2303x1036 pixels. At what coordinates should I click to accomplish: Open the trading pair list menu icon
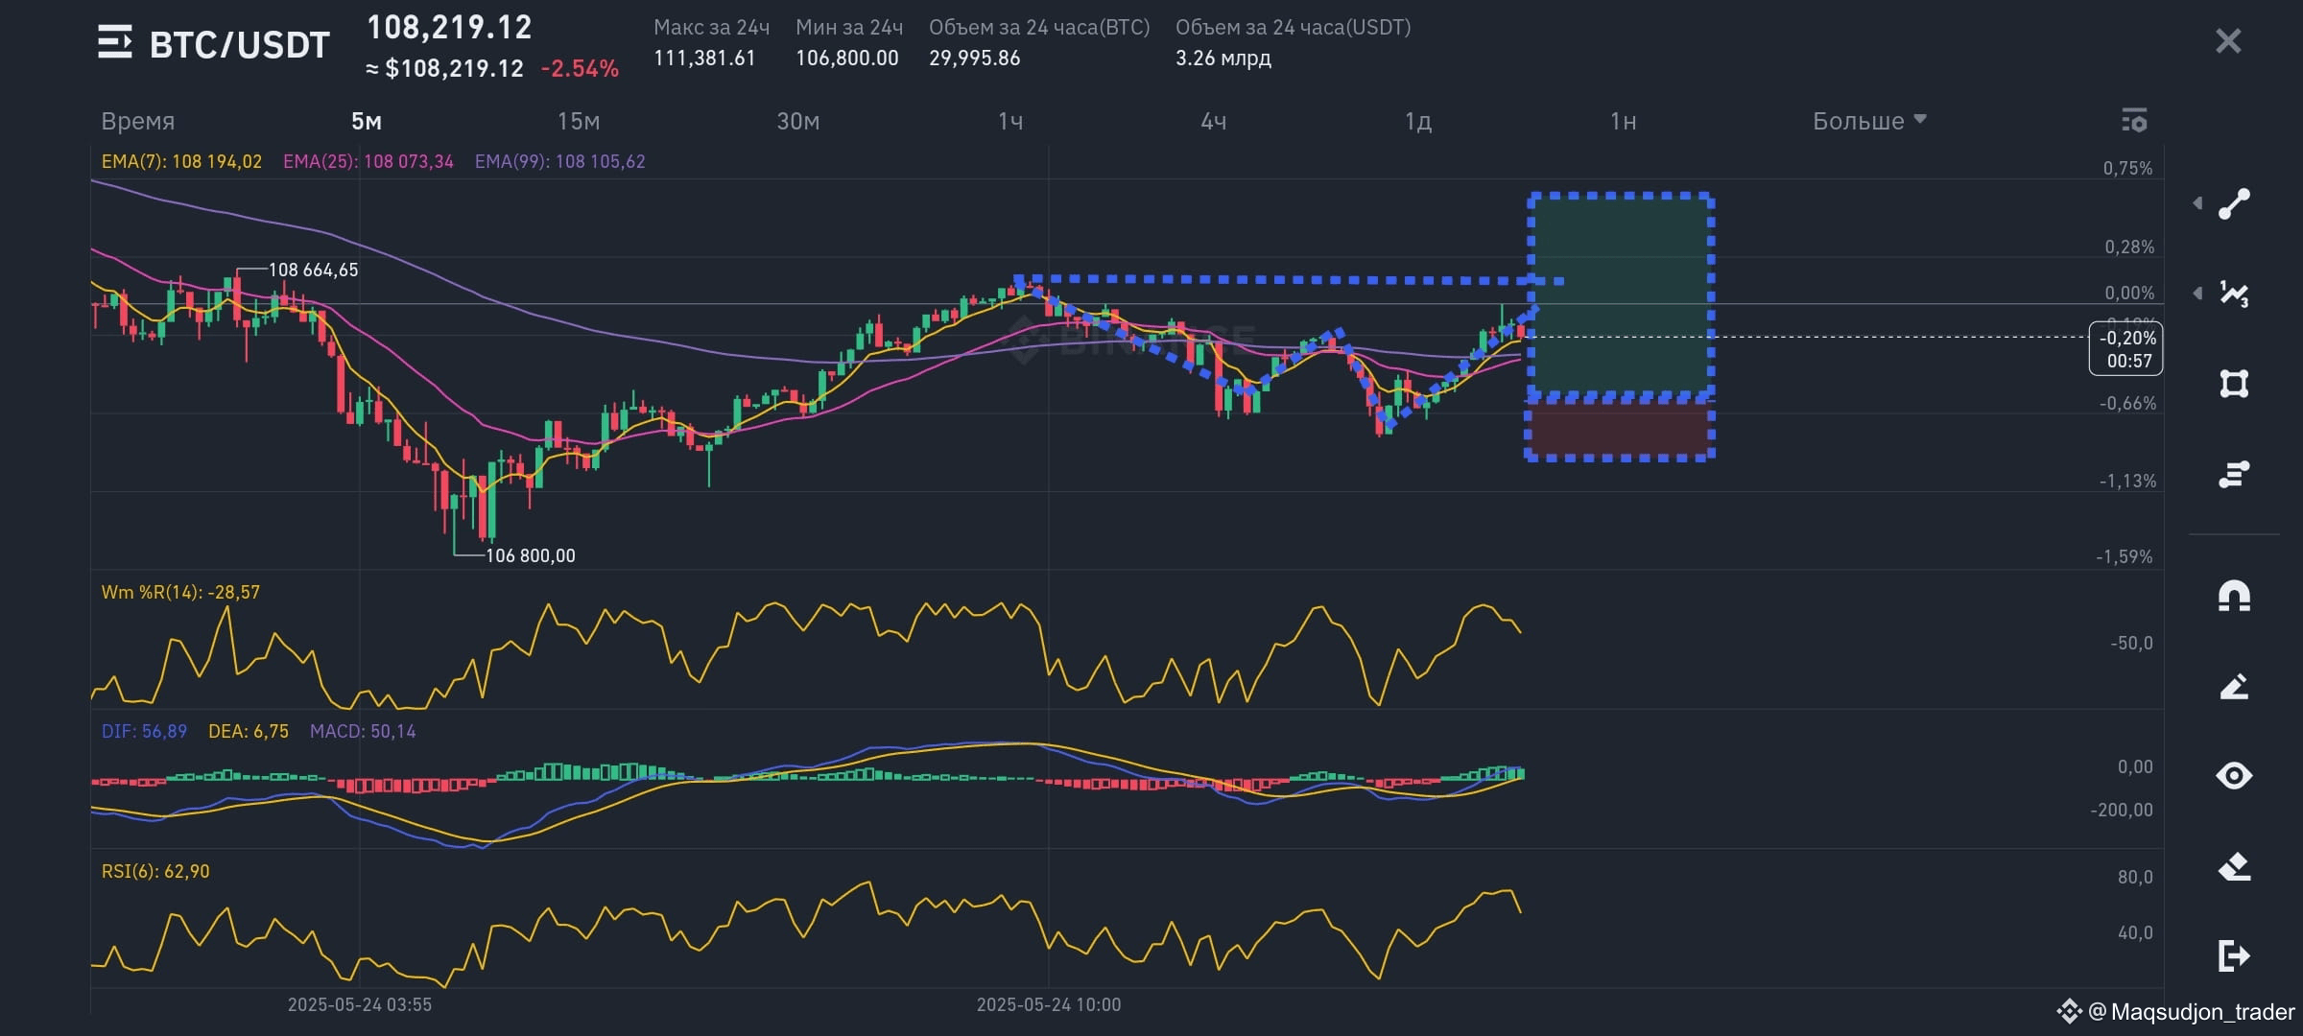(x=115, y=42)
